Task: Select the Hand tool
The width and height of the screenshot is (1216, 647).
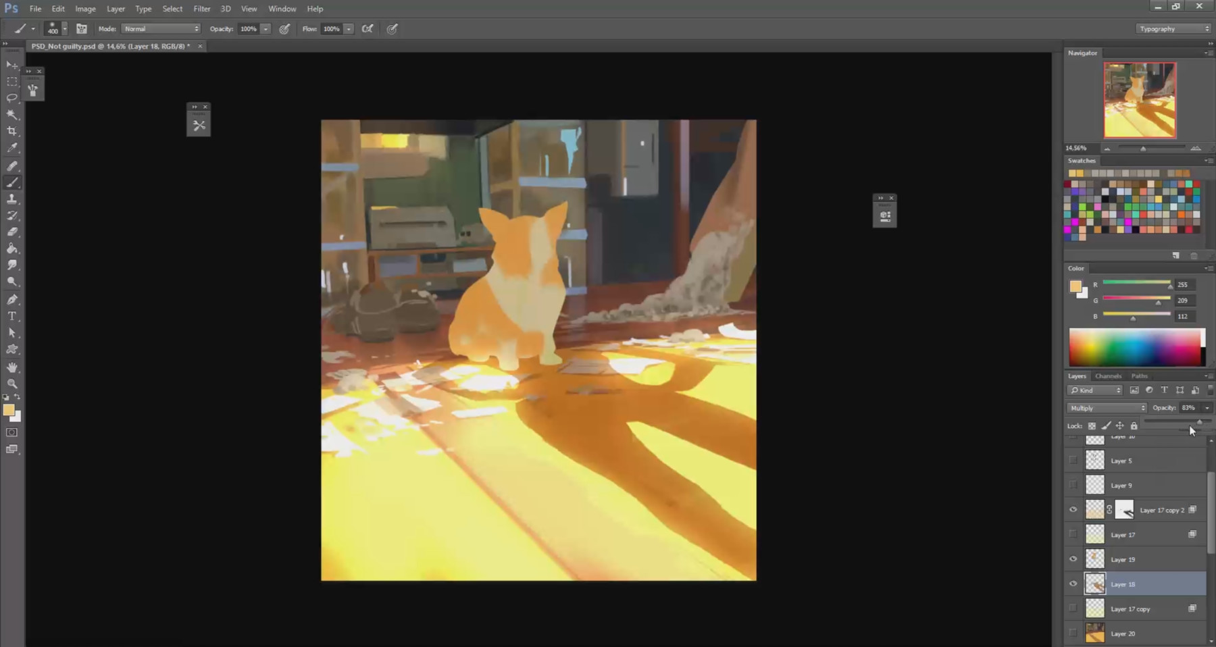Action: pos(12,367)
